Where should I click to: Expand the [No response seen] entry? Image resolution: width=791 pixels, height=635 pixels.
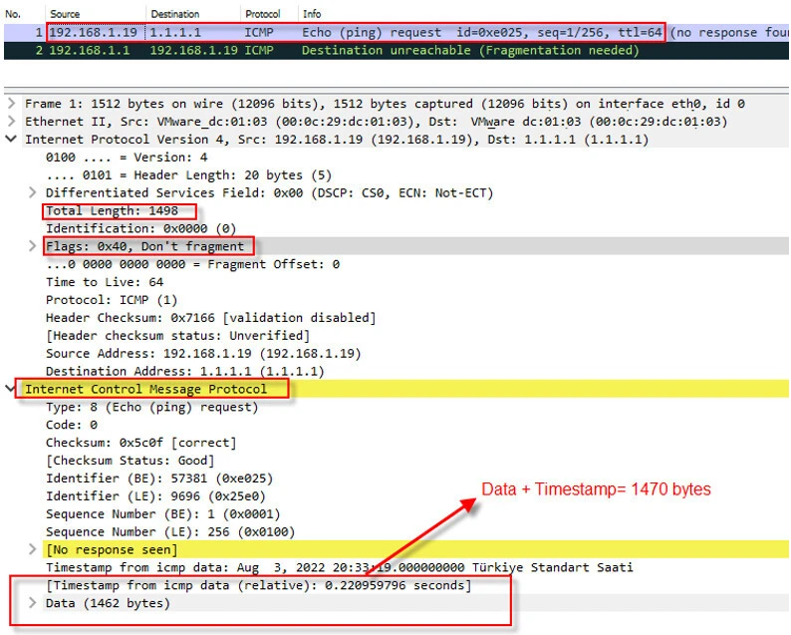pyautogui.click(x=35, y=549)
